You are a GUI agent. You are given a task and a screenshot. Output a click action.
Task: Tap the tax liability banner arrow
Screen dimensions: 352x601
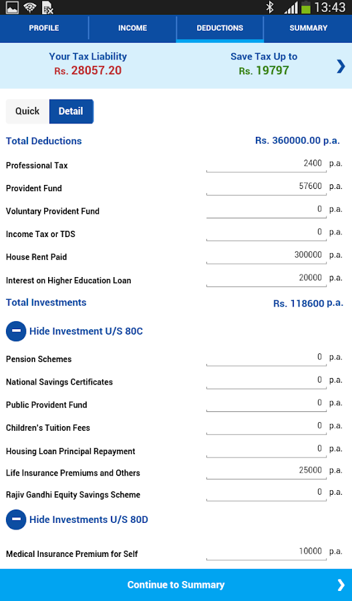pos(341,66)
